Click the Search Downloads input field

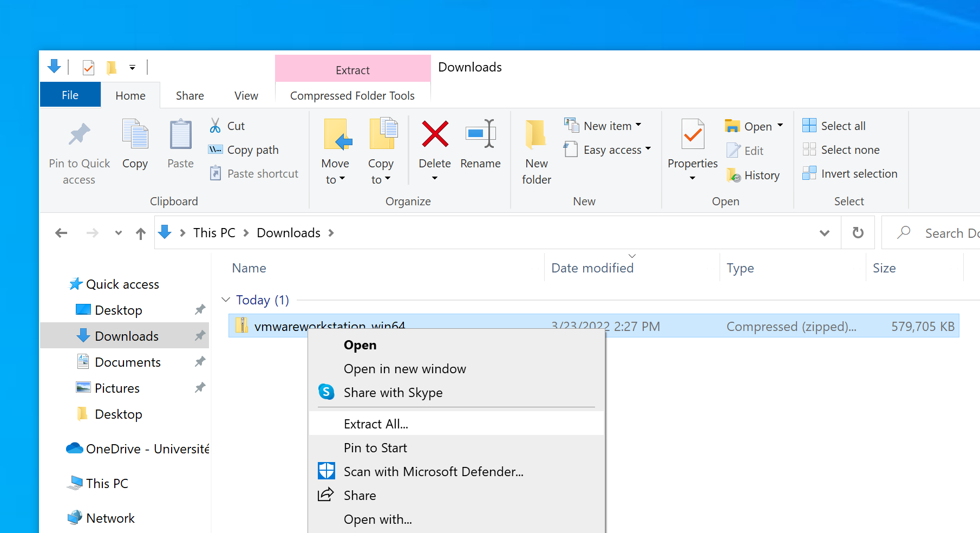pyautogui.click(x=948, y=233)
